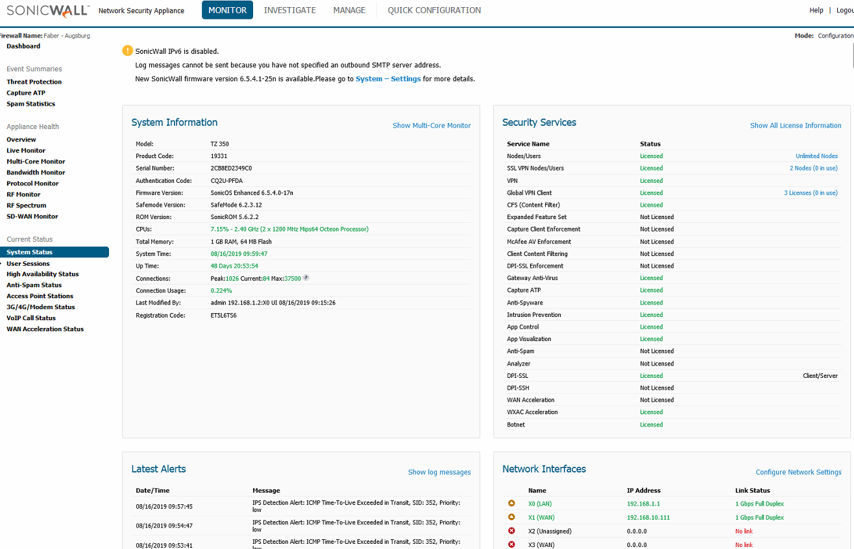
Task: Click the Botnet service row name
Action: click(x=516, y=425)
